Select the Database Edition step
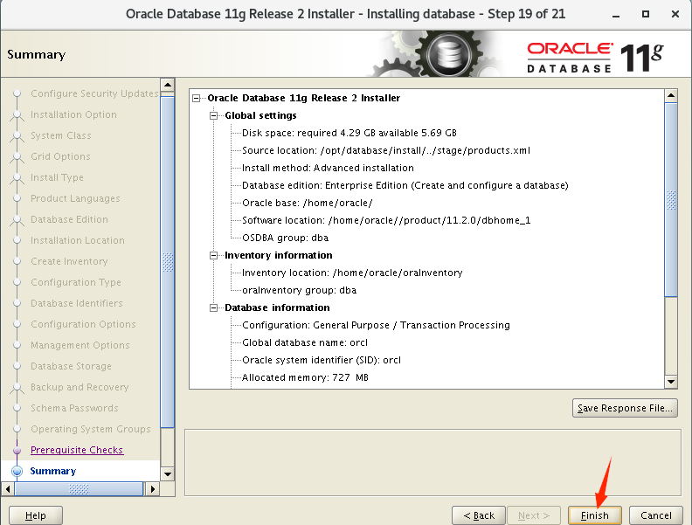Screen dimensions: 692x525 [x=69, y=219]
